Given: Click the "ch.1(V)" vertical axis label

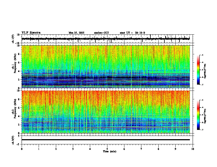Looking at the screenshot, I should click(13, 39).
